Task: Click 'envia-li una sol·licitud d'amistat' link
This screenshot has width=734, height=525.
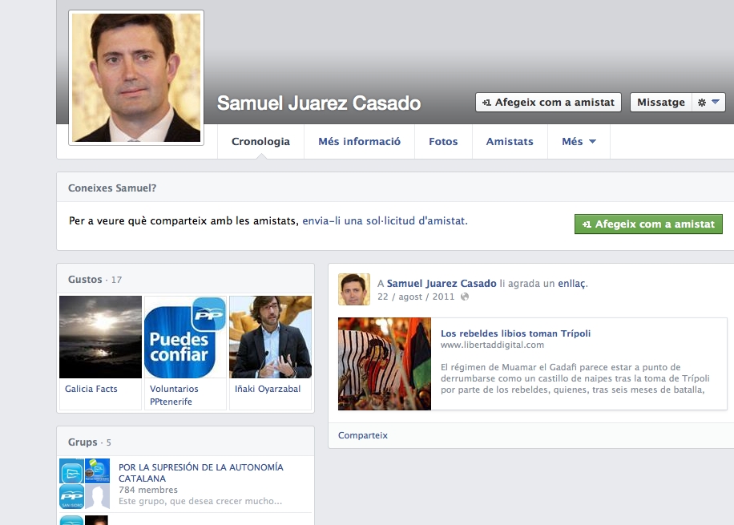Action: [x=385, y=220]
